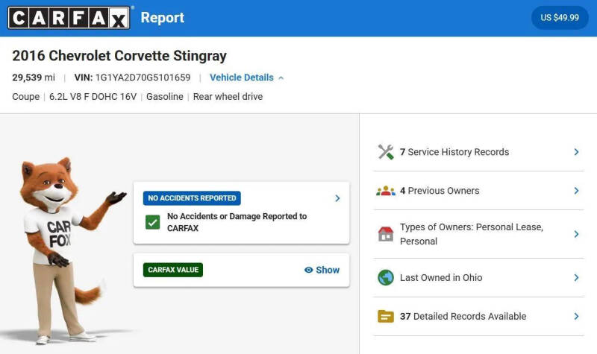597x354 pixels.
Task: Click the yellow detailed records folder icon
Action: pos(386,316)
